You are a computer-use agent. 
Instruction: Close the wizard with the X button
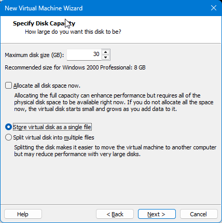click(214, 8)
